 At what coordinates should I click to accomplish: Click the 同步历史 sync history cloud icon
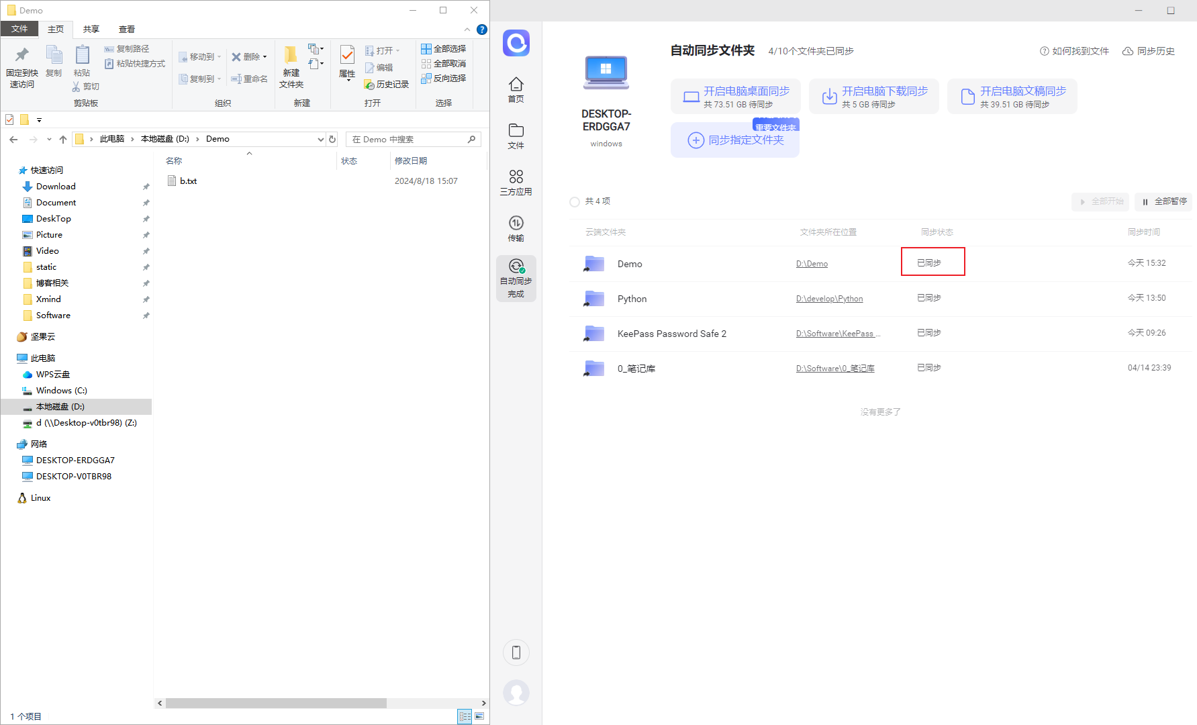click(1128, 51)
